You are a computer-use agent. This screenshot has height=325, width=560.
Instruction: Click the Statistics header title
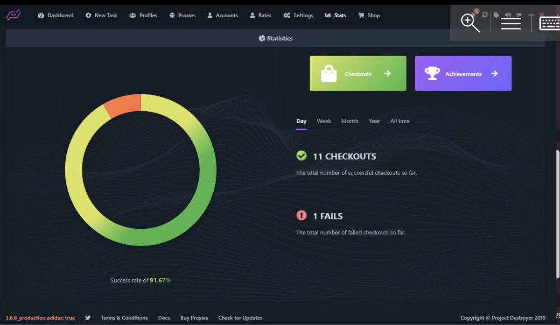pyautogui.click(x=275, y=38)
